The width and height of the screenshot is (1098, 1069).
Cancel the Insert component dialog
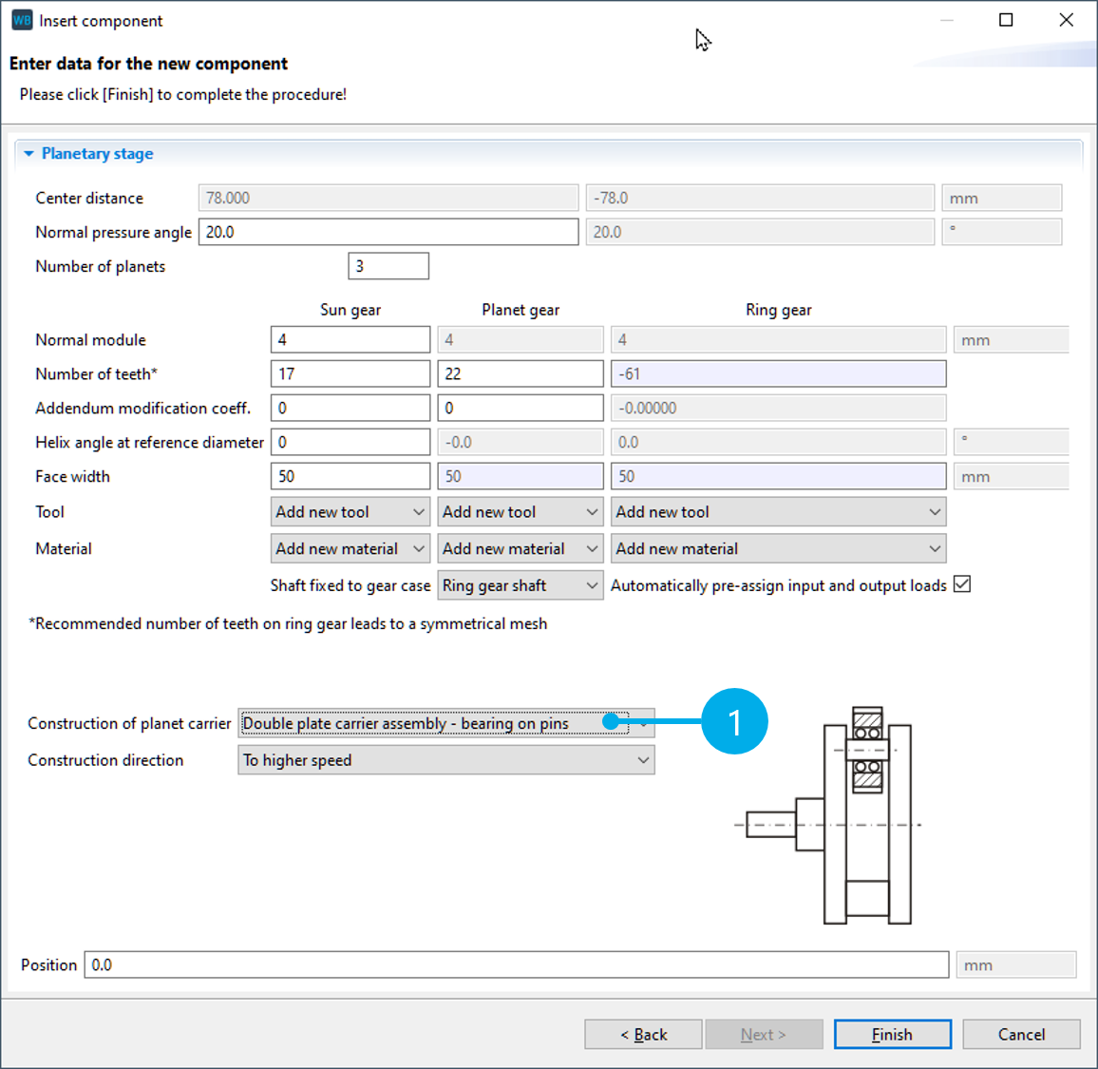(x=1021, y=1034)
